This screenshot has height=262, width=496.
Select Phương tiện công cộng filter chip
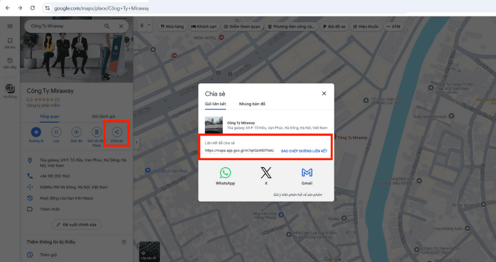[291, 27]
